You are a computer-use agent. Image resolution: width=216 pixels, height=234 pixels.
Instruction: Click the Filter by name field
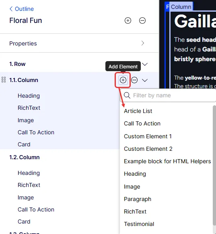pyautogui.click(x=168, y=95)
